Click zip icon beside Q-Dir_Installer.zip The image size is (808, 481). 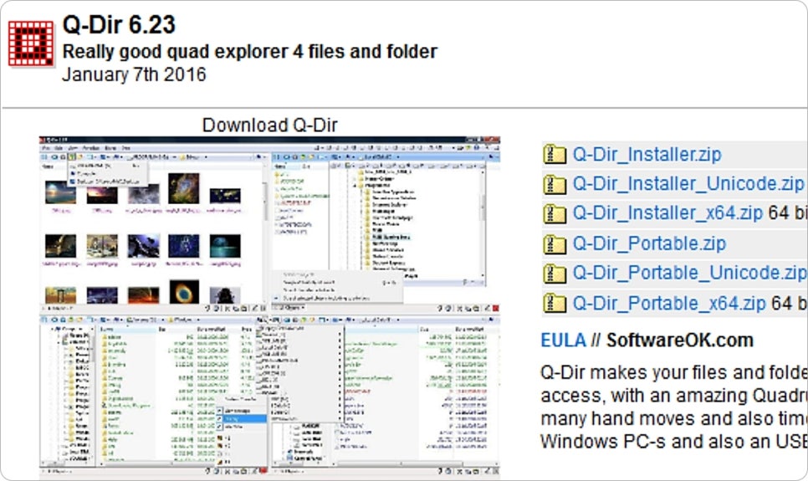(x=555, y=154)
